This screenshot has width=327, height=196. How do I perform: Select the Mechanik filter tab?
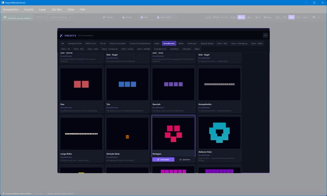coord(187,49)
